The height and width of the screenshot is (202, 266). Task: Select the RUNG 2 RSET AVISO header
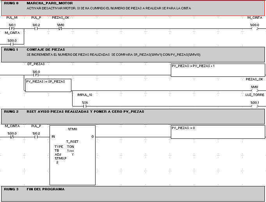click(x=133, y=117)
